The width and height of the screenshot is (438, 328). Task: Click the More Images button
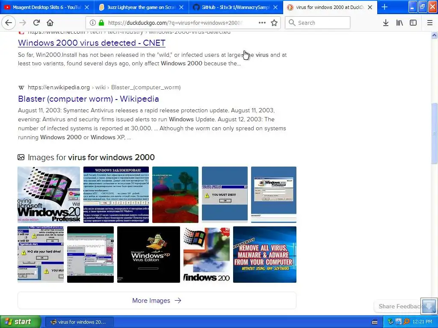click(x=157, y=300)
